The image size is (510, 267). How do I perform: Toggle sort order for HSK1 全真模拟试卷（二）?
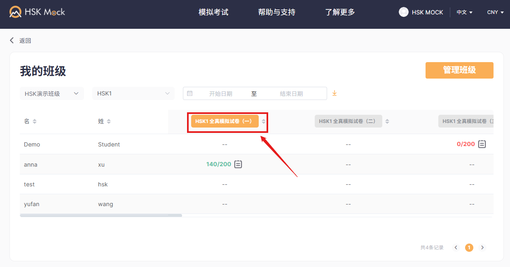point(386,121)
